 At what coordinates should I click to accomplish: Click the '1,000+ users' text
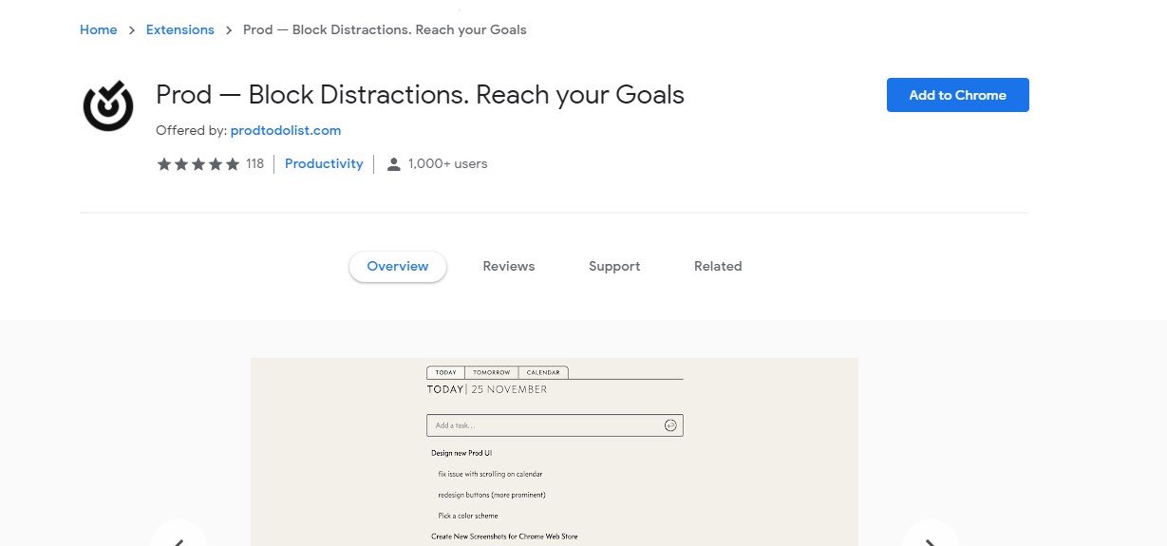point(448,163)
